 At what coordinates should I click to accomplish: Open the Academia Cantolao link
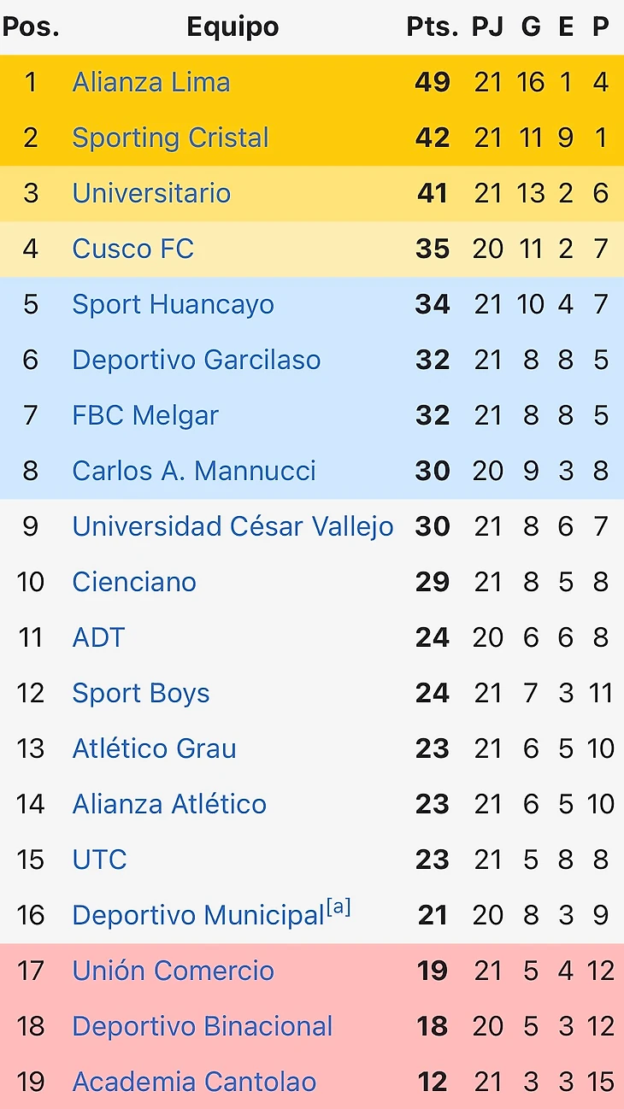tap(194, 1082)
